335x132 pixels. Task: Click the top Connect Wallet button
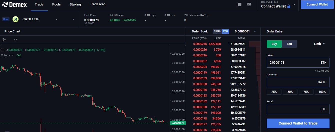coord(317,4)
